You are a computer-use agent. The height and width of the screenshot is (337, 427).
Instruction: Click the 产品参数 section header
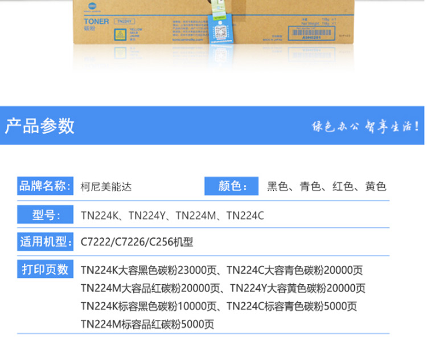[x=40, y=125]
